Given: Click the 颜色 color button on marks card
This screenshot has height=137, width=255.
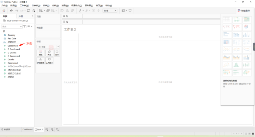Looking at the screenshot, I should coord(41,53).
